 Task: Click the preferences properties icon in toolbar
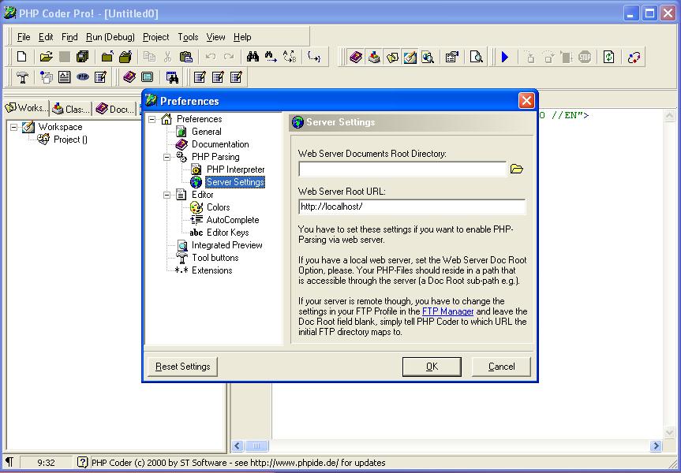click(x=452, y=57)
